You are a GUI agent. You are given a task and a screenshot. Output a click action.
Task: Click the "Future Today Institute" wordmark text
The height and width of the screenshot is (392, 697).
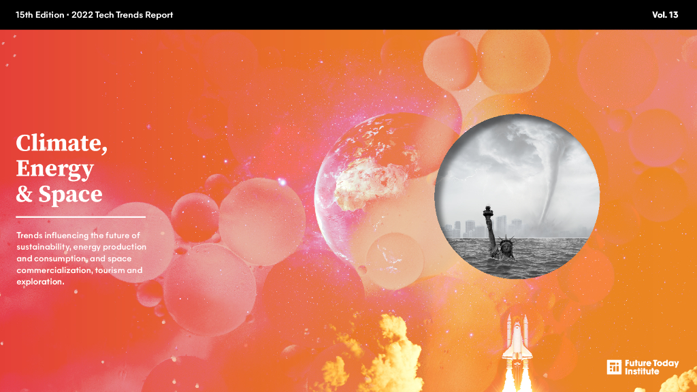pos(651,367)
